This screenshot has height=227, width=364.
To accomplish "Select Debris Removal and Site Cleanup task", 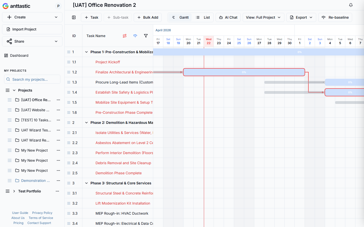I will click(x=123, y=163).
